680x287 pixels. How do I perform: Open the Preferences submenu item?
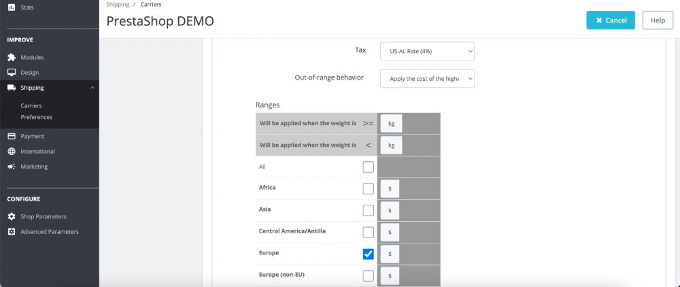37,117
